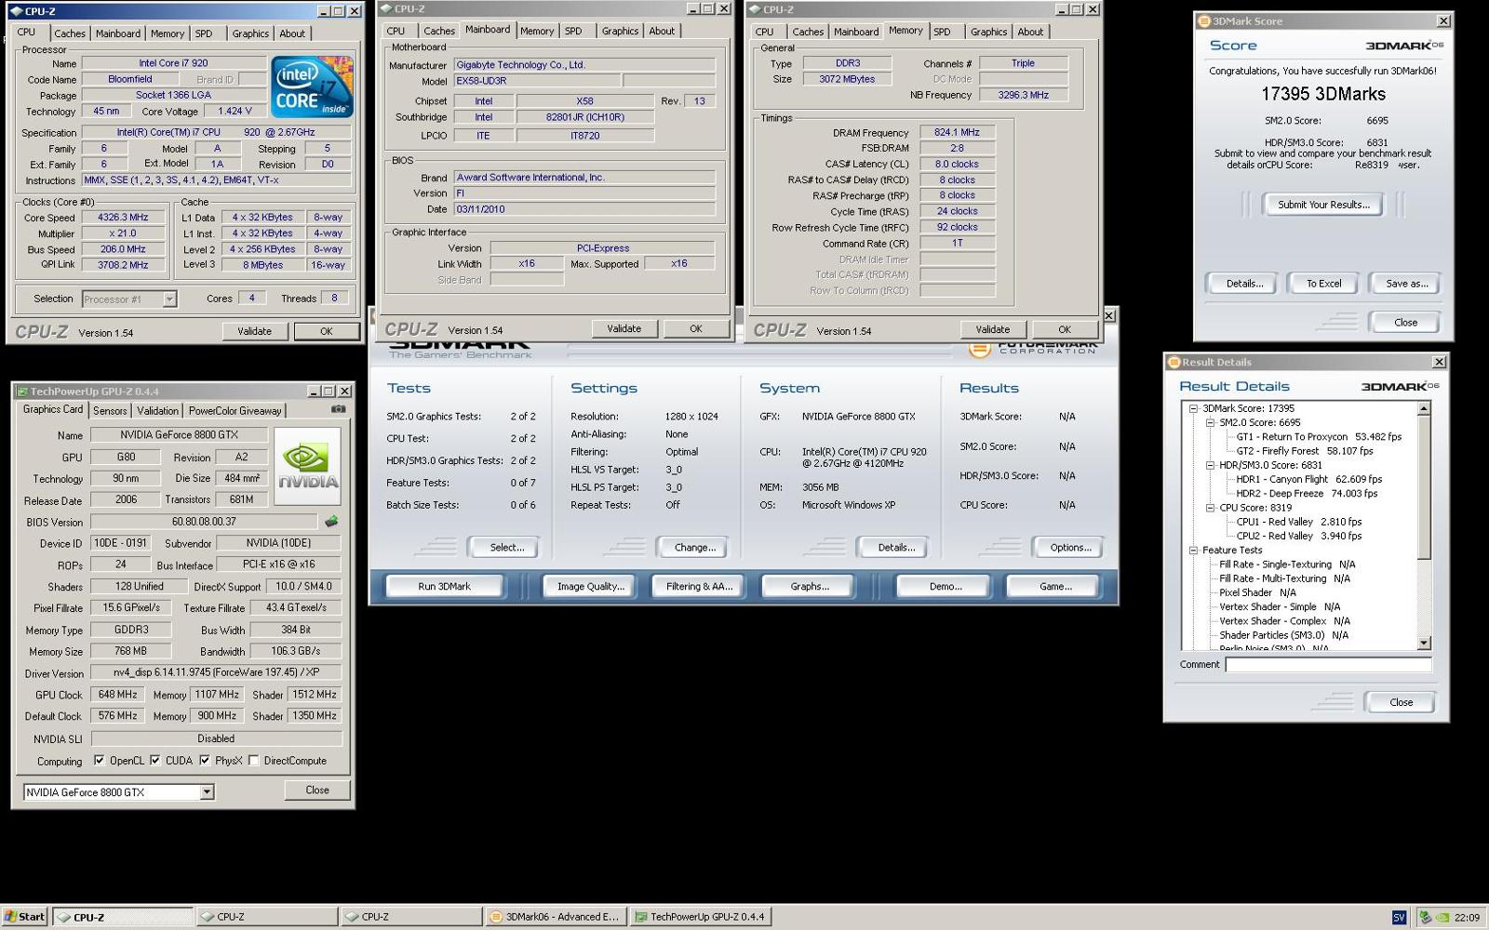Image resolution: width=1489 pixels, height=930 pixels.
Task: Click the Image Quality button
Action: coord(590,586)
